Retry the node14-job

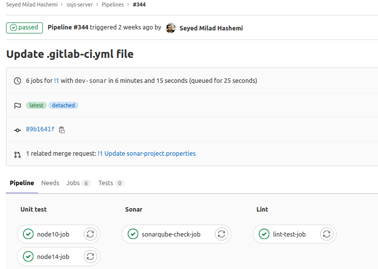90,257
